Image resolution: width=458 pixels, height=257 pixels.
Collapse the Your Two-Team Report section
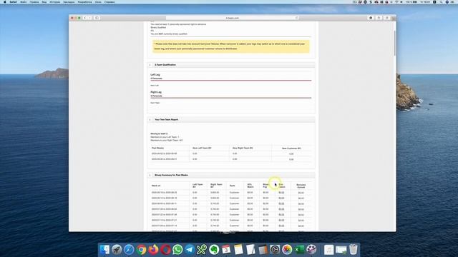[150, 119]
